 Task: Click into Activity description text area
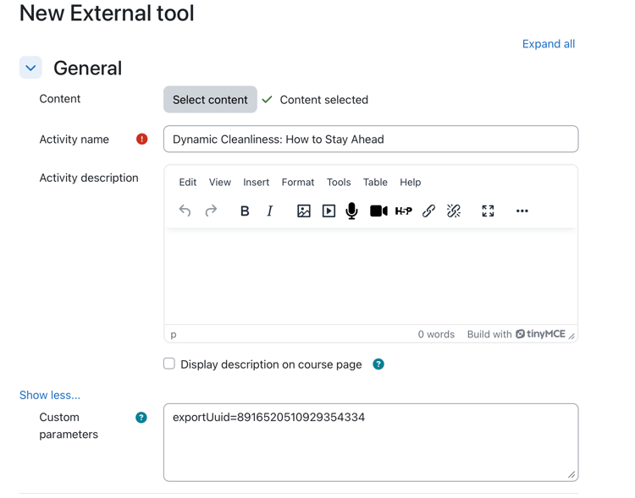[371, 276]
